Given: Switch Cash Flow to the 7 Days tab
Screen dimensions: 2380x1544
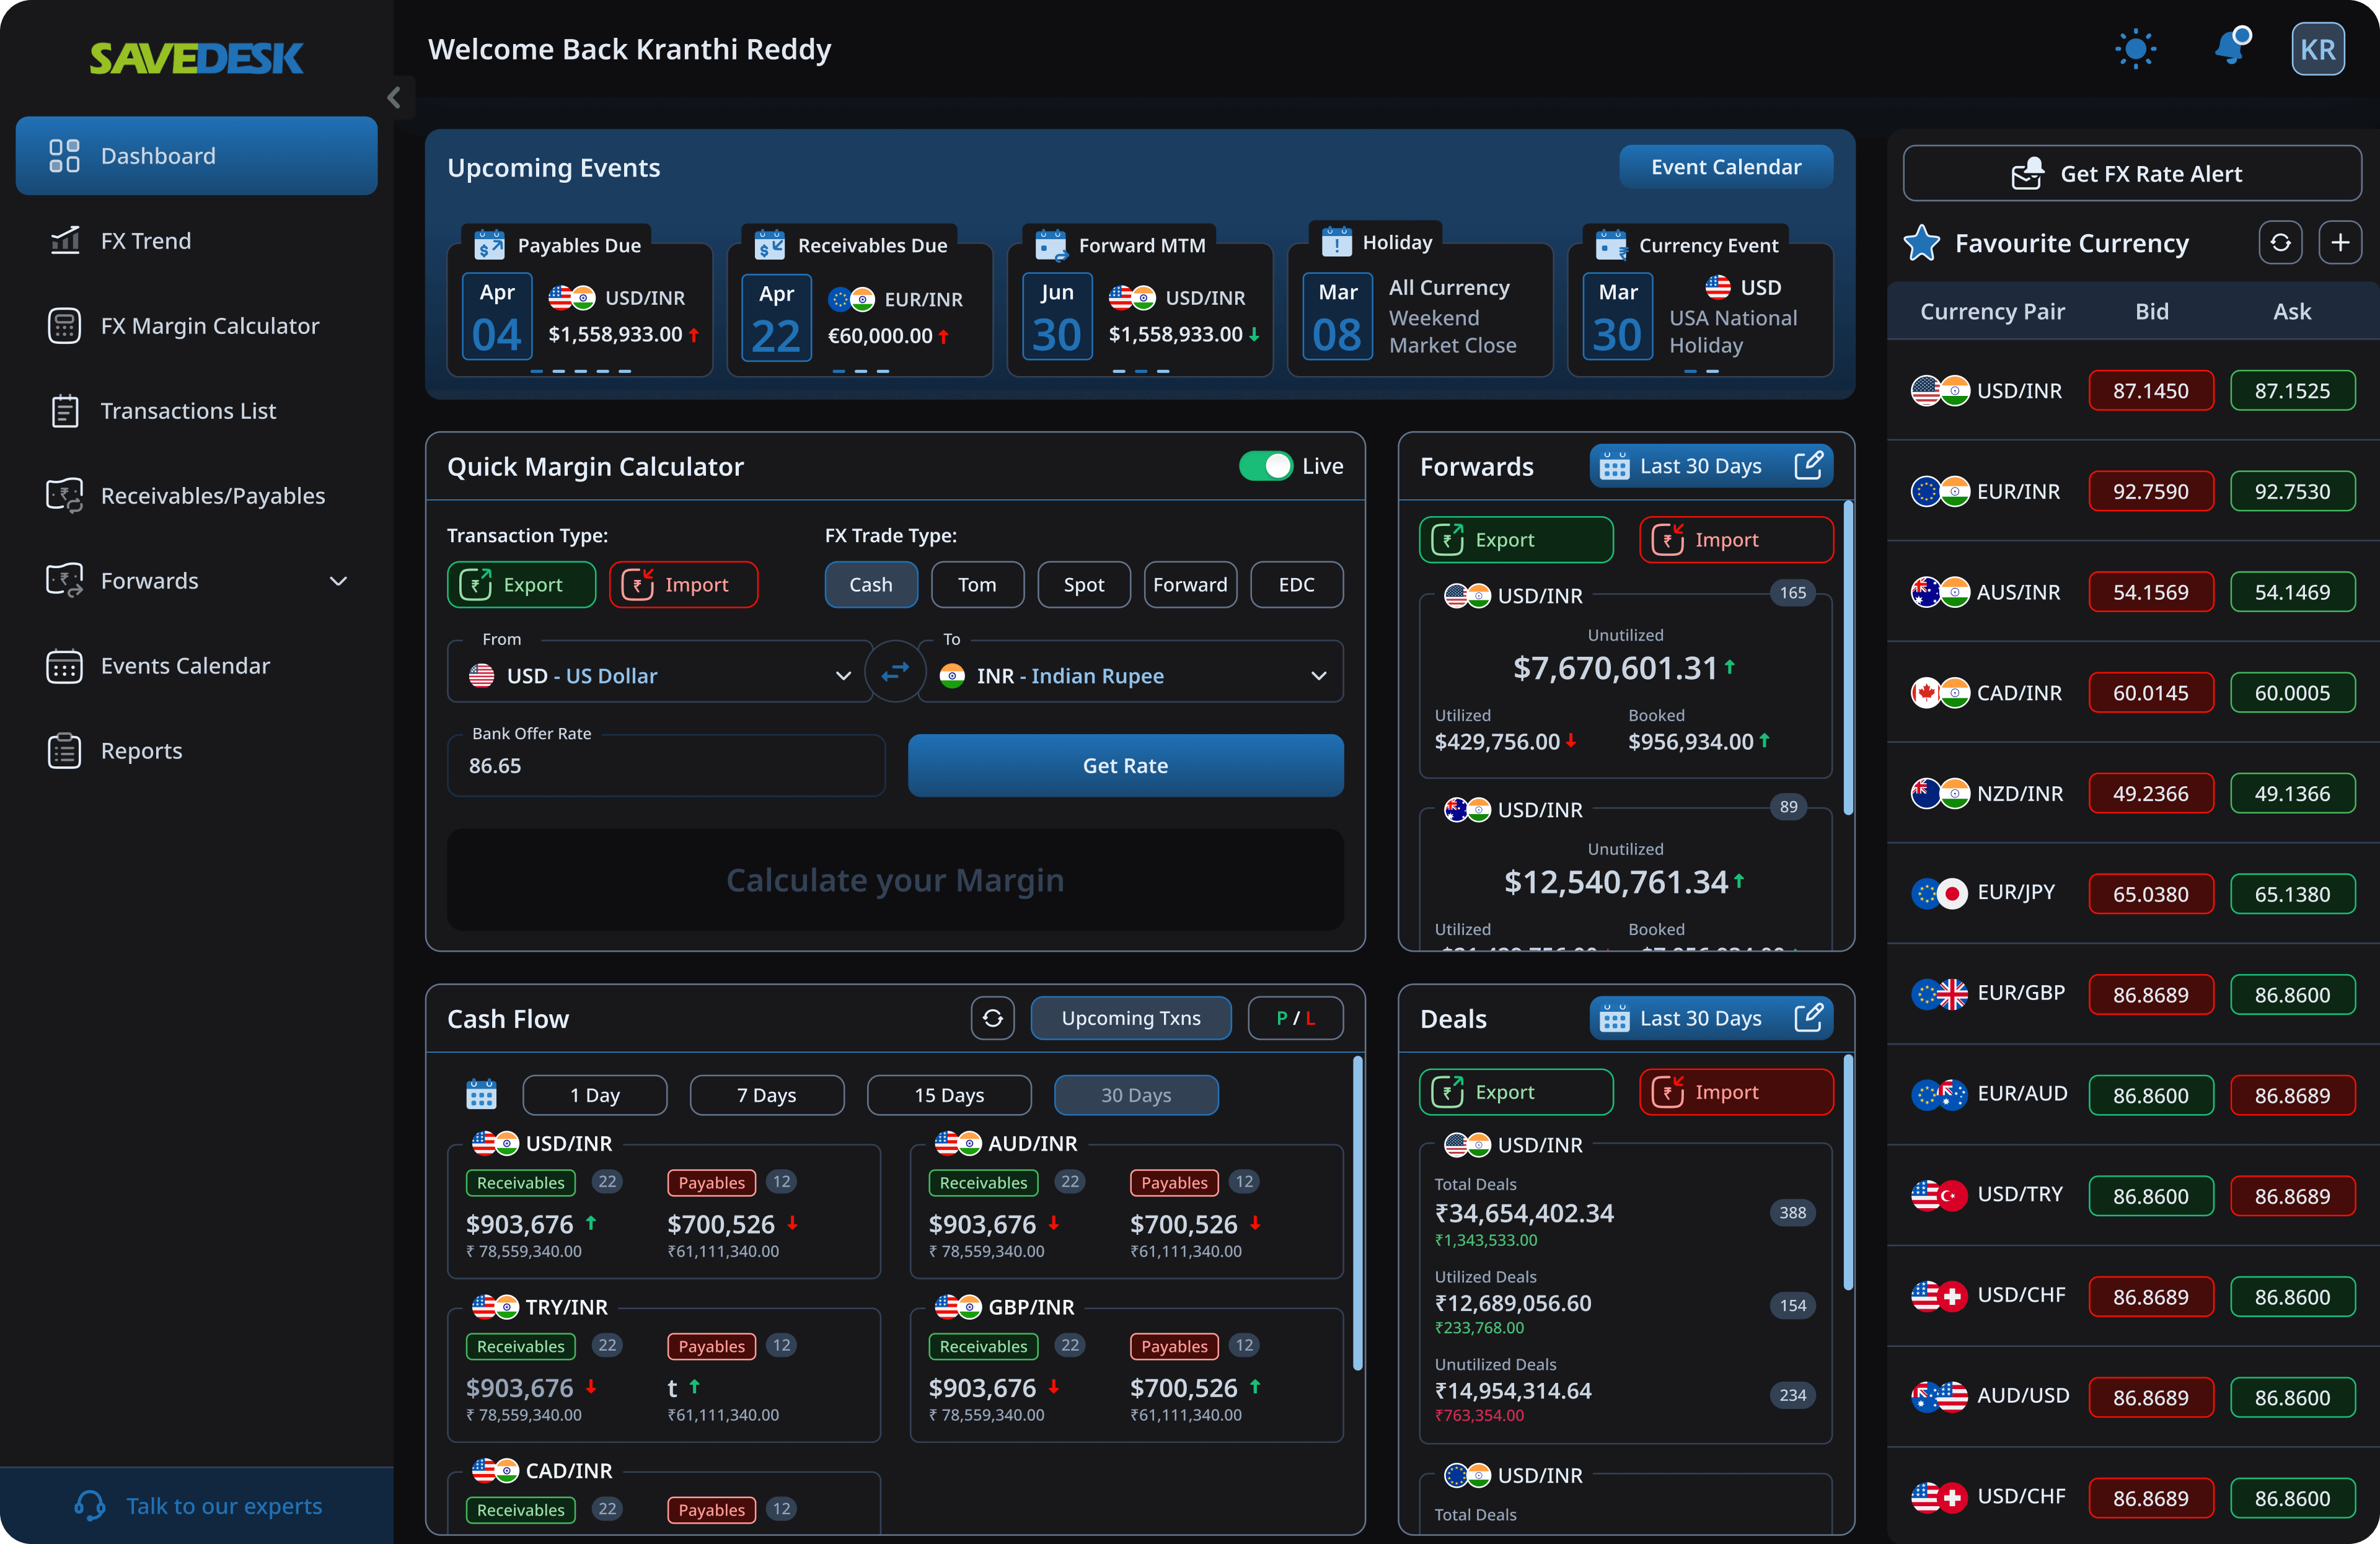Looking at the screenshot, I should coord(766,1094).
